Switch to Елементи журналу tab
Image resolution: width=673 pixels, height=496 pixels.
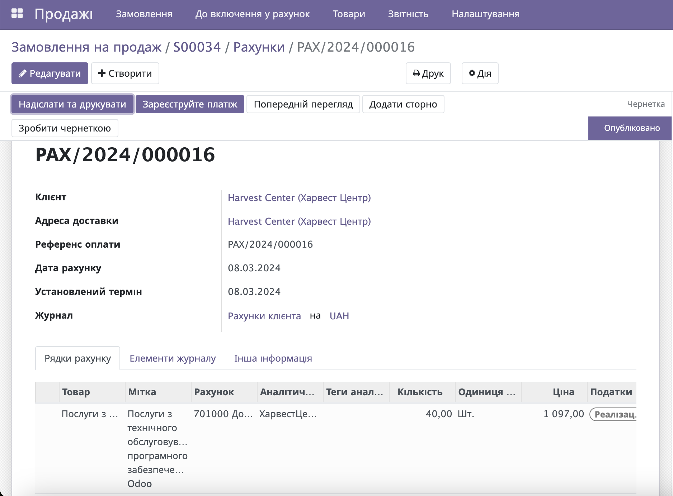[173, 358]
